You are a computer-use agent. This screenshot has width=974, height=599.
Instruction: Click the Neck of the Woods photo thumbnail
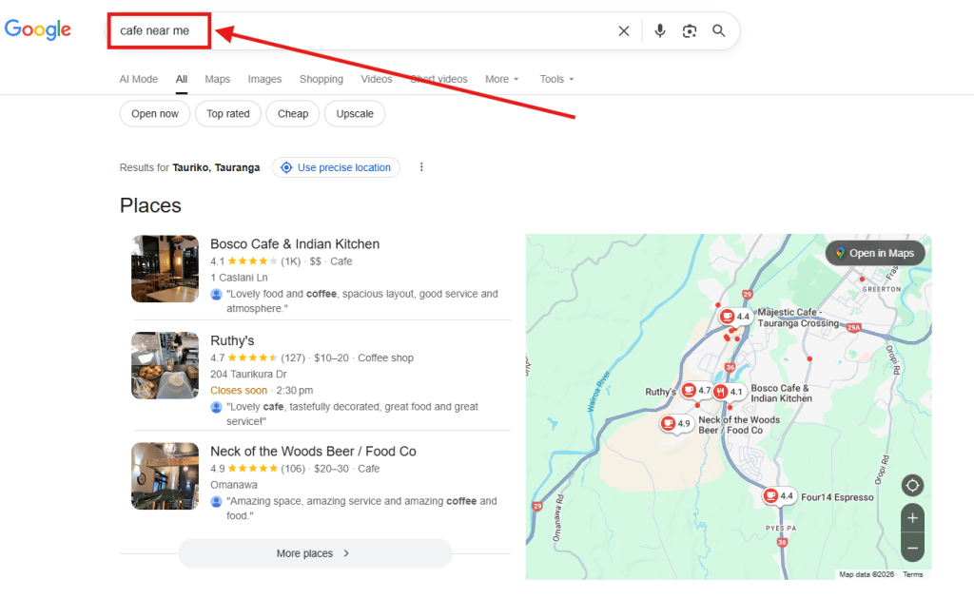tap(166, 476)
